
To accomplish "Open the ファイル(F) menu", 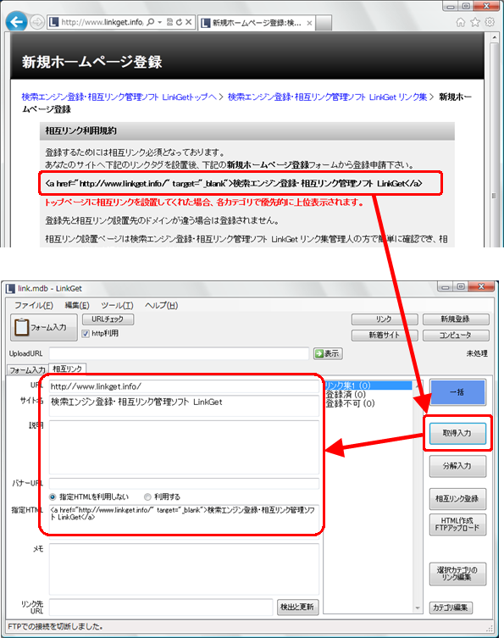I will click(x=34, y=305).
